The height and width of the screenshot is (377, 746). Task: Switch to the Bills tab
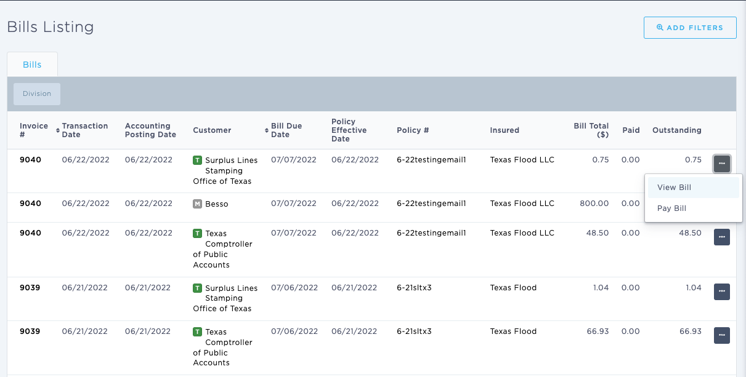pos(31,64)
